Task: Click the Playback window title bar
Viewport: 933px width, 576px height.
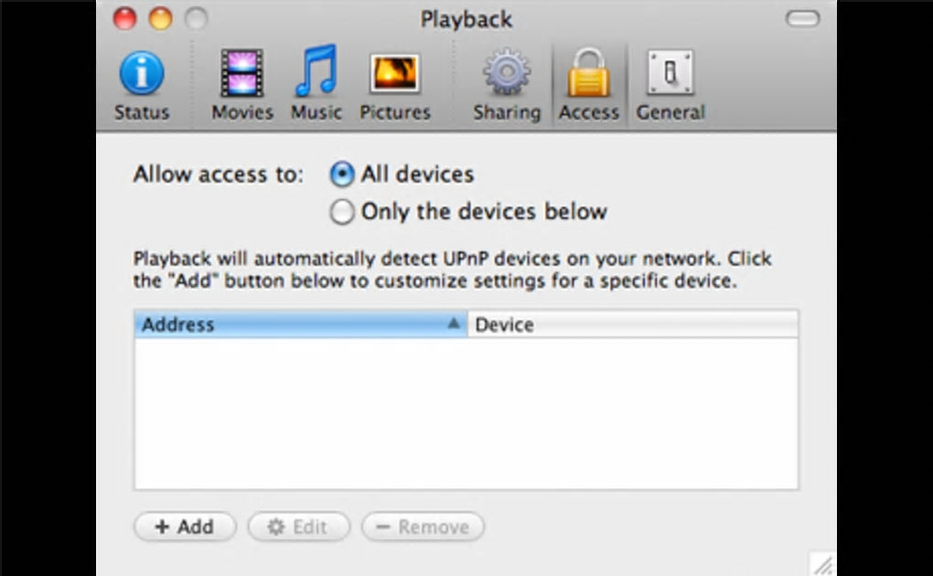Action: coord(466,19)
